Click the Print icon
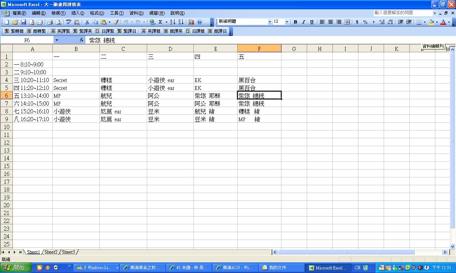 tap(50, 22)
